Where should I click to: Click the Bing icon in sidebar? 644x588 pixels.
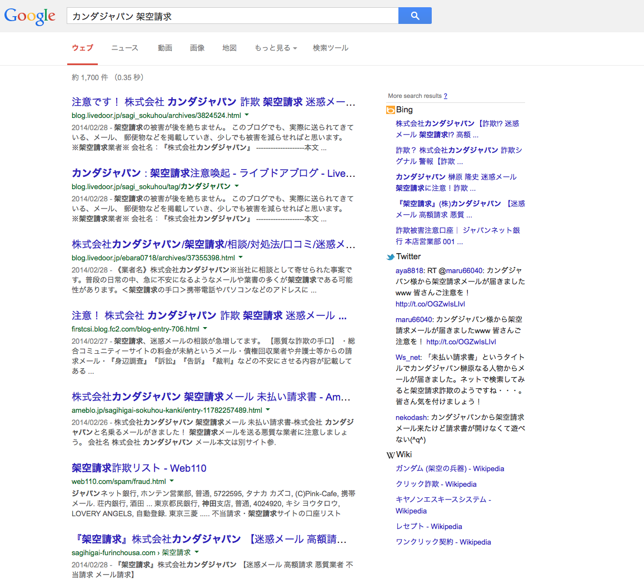390,110
